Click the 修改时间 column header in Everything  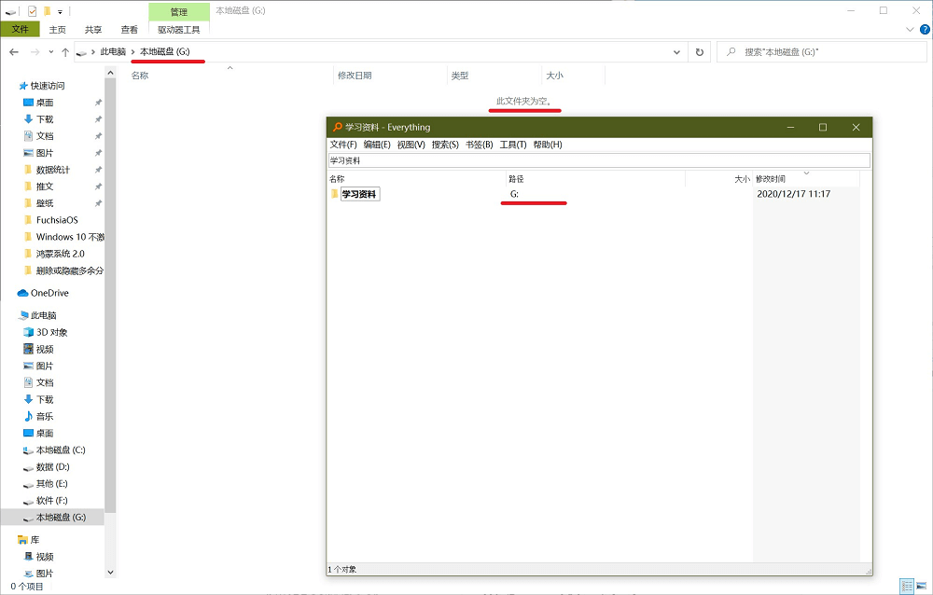tap(771, 178)
